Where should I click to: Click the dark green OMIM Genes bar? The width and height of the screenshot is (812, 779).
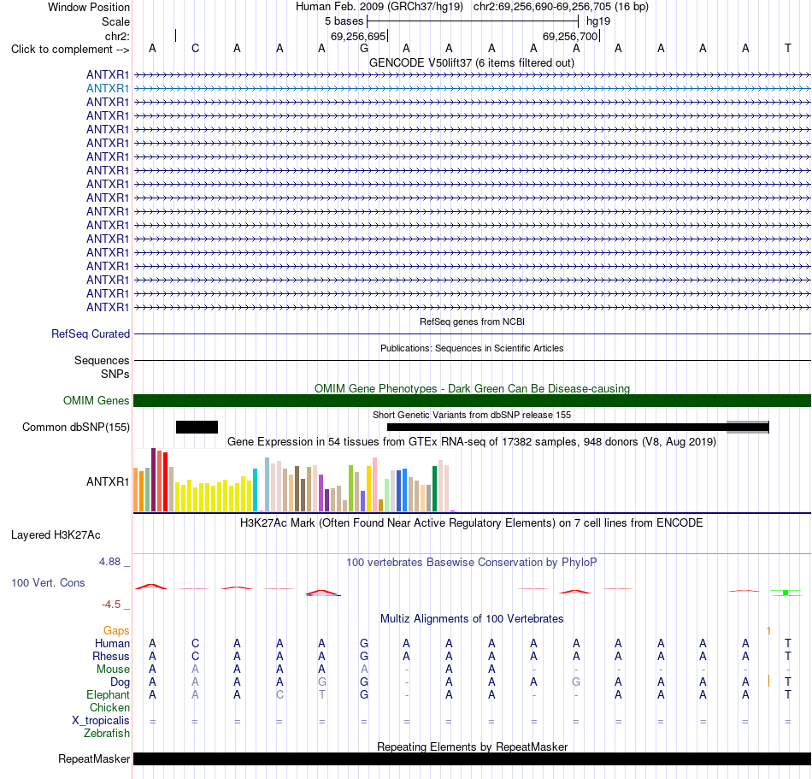pyautogui.click(x=472, y=400)
